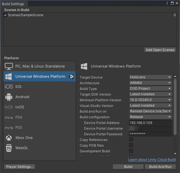Open the Build configuration dropdown
The image size is (180, 173).
click(150, 117)
